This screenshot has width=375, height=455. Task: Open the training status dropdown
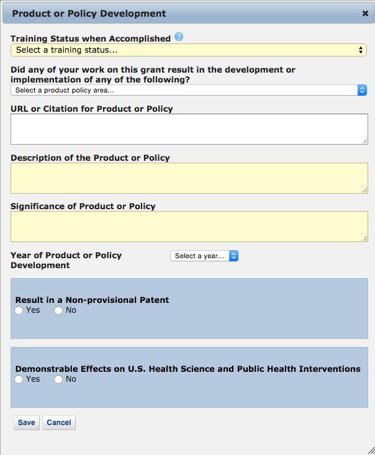188,50
